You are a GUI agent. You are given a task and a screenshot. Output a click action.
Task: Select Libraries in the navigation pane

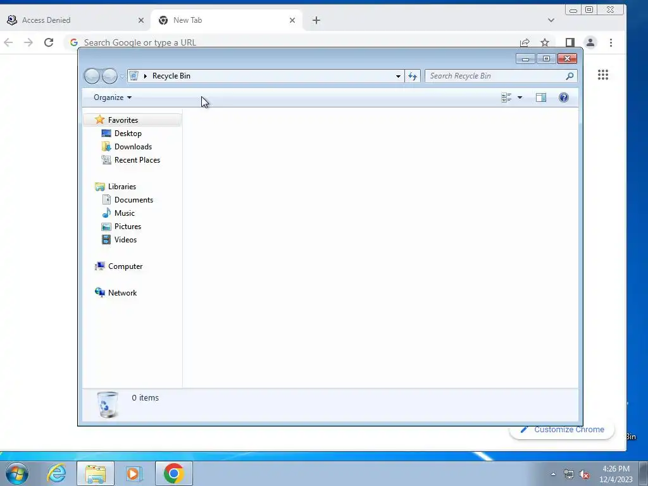[122, 187]
